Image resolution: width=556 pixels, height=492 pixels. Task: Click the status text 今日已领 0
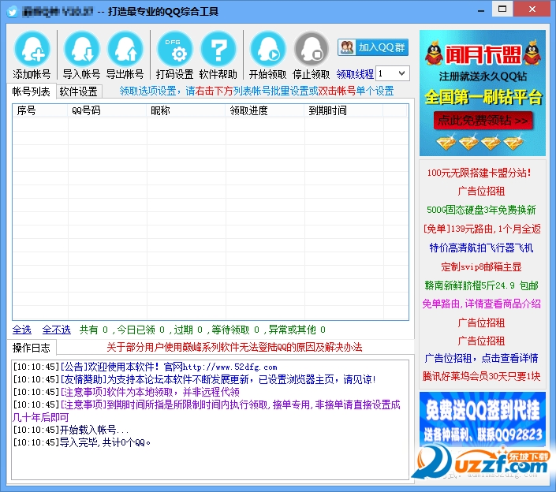(140, 330)
